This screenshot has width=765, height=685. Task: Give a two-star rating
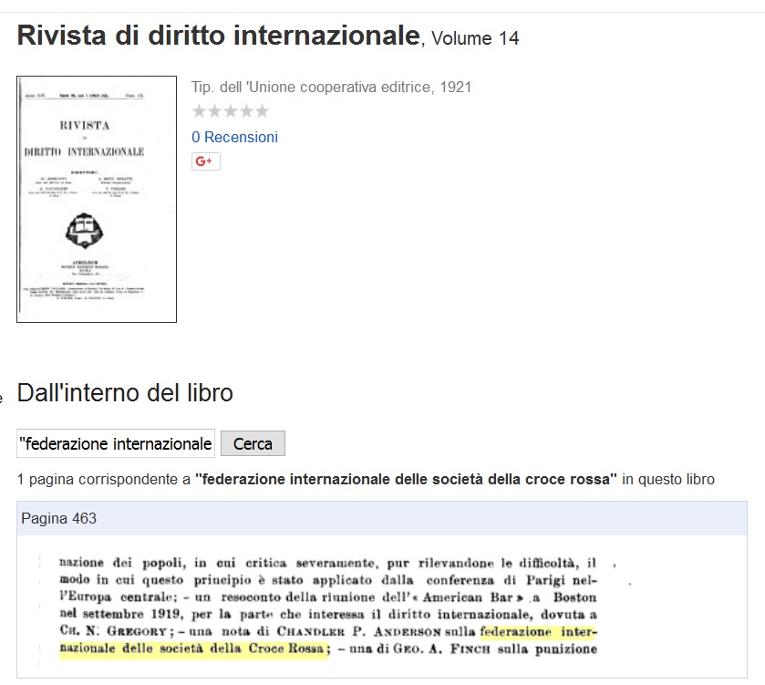tap(214, 111)
